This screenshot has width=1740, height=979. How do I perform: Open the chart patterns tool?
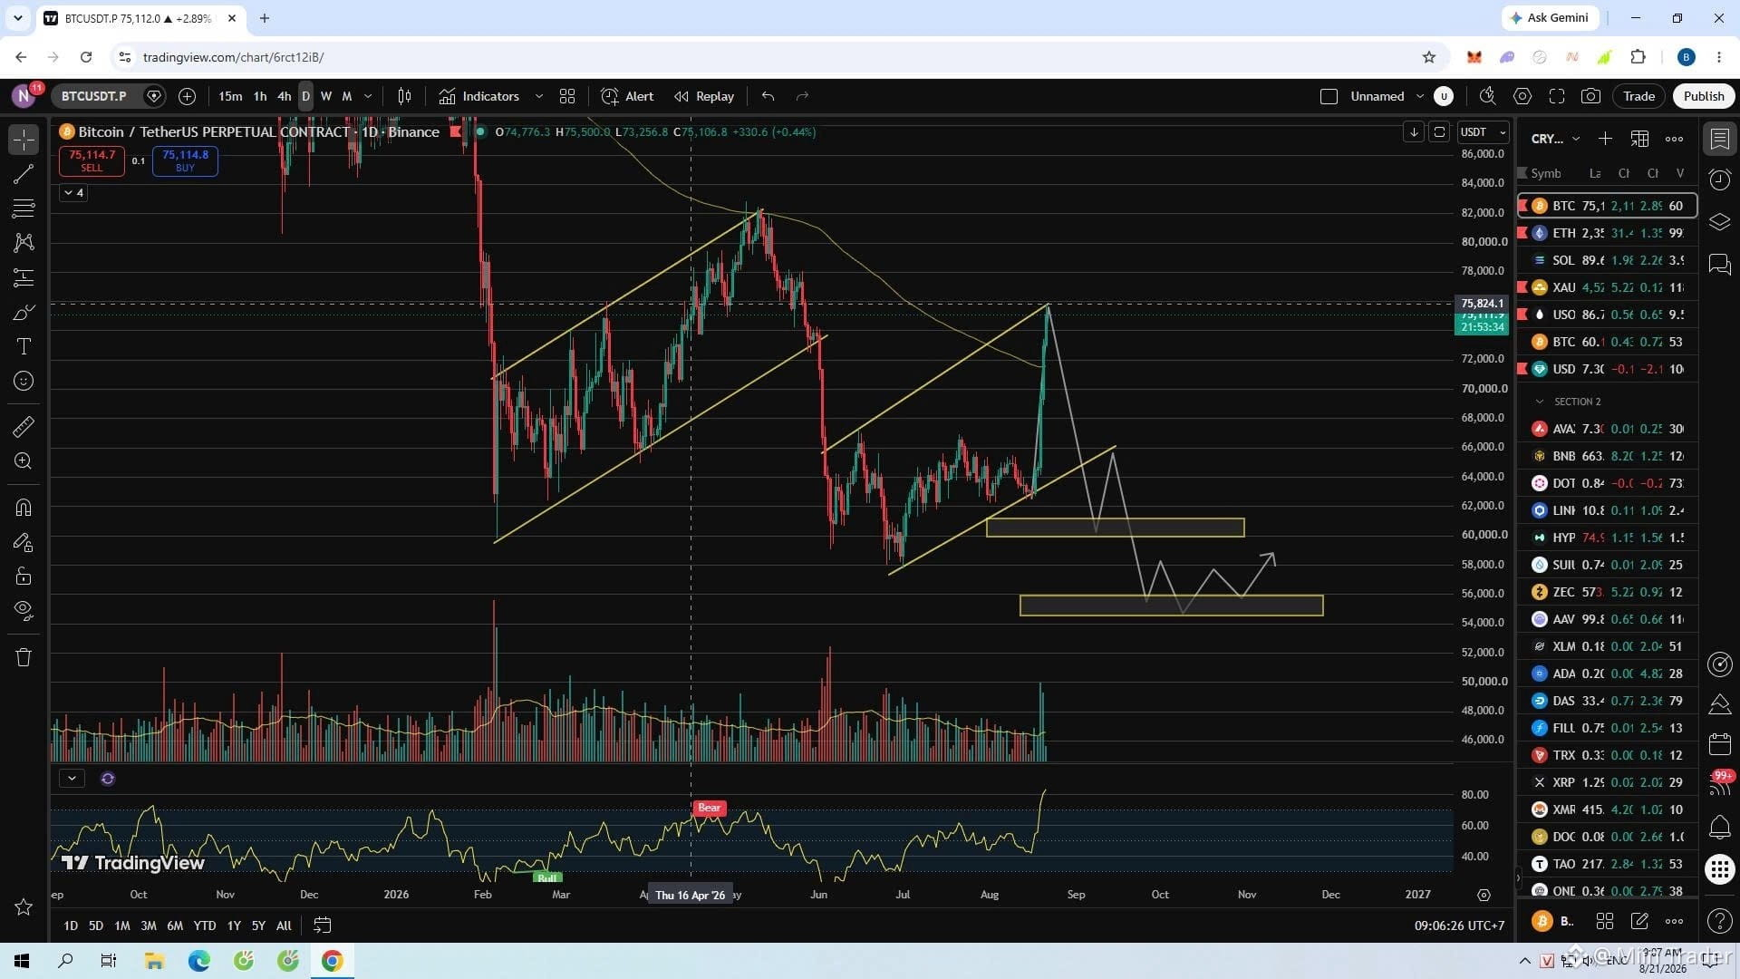[x=24, y=242]
